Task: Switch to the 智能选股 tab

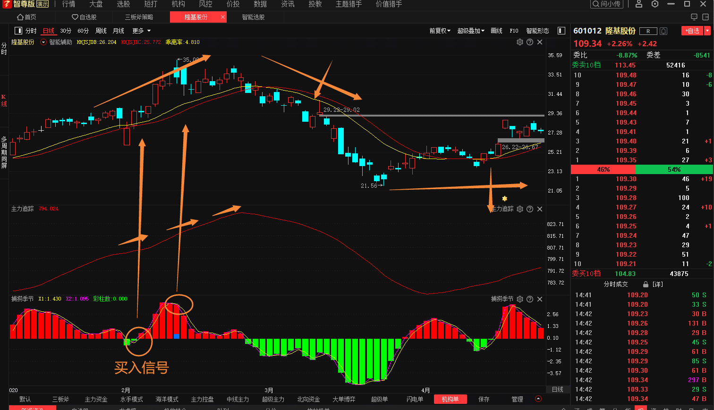Action: (x=254, y=17)
